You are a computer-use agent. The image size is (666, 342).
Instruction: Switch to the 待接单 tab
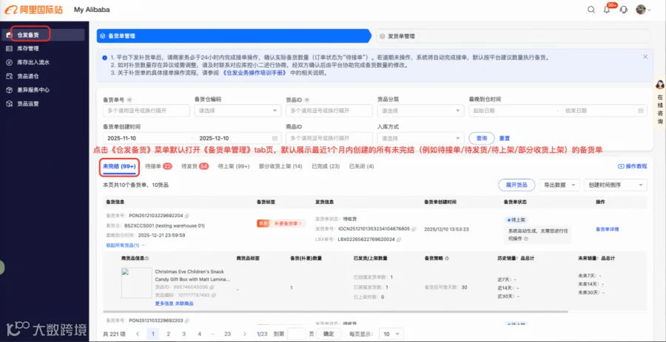(158, 166)
